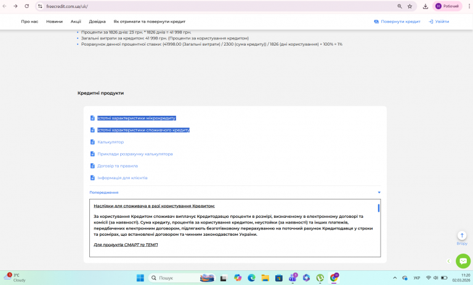Click document icon beside Калькулятор
The width and height of the screenshot is (473, 285).
tap(92, 142)
